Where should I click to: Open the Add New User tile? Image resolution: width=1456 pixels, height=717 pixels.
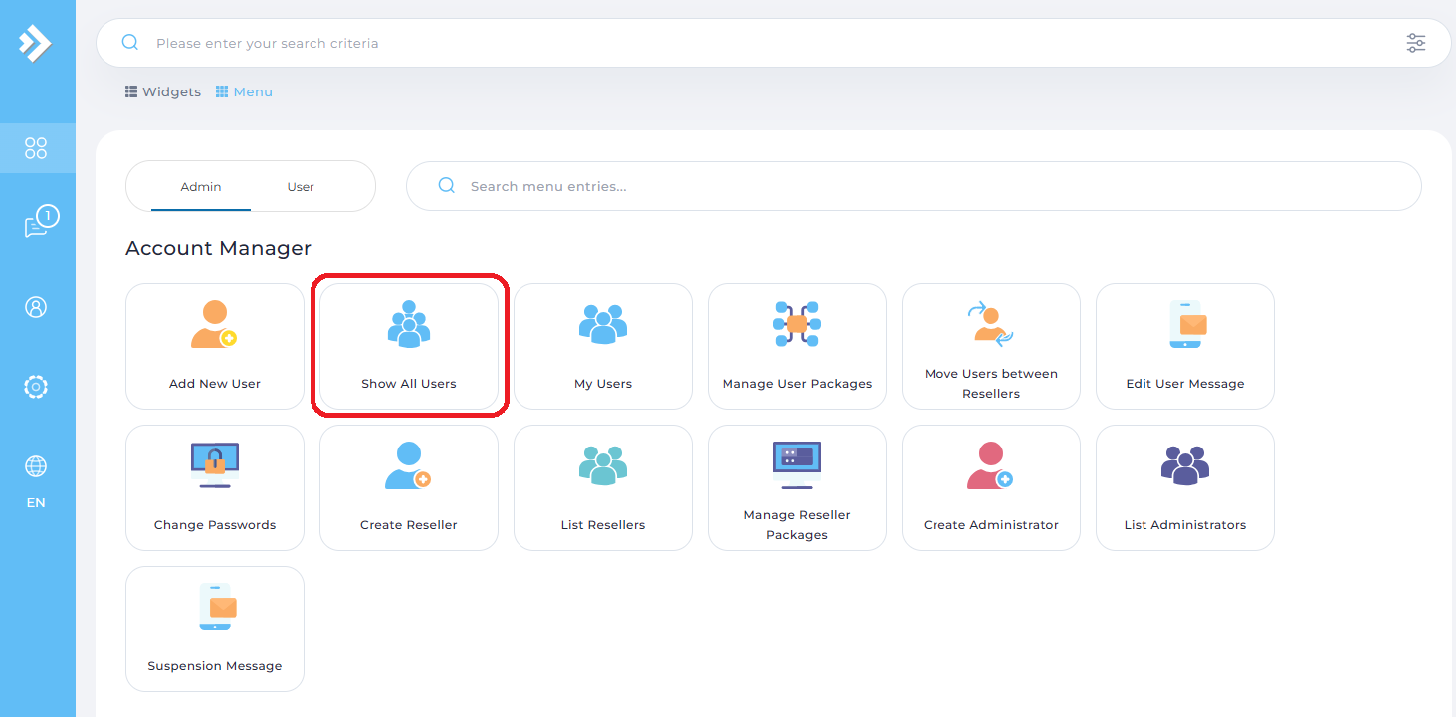(215, 346)
